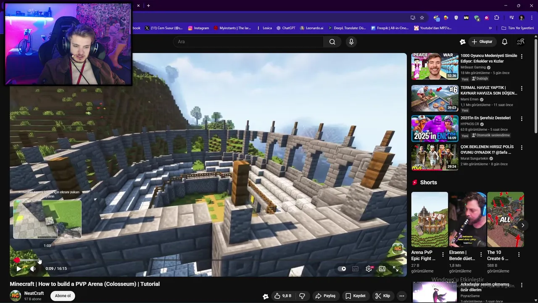This screenshot has height=303, width=538.
Task: Open options menu for 1000 Oyuncu Medeniyeti video
Action: [522, 56]
